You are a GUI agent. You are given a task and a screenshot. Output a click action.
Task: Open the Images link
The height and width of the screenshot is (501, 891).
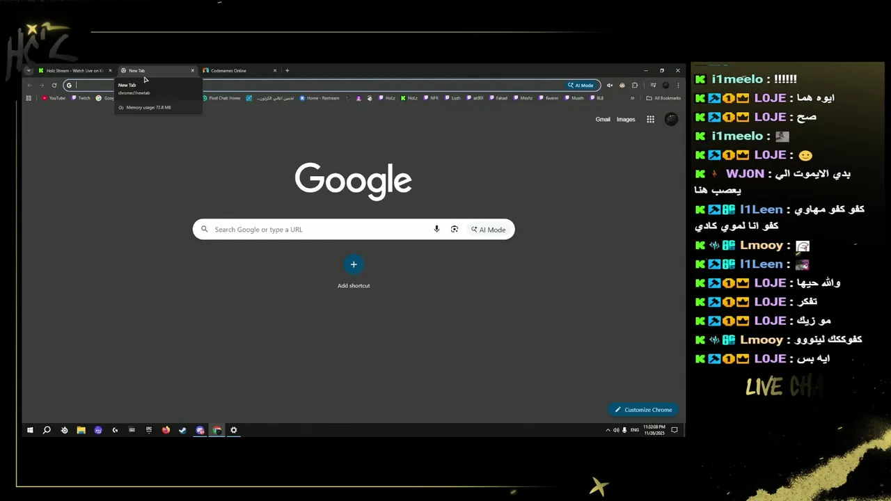626,120
